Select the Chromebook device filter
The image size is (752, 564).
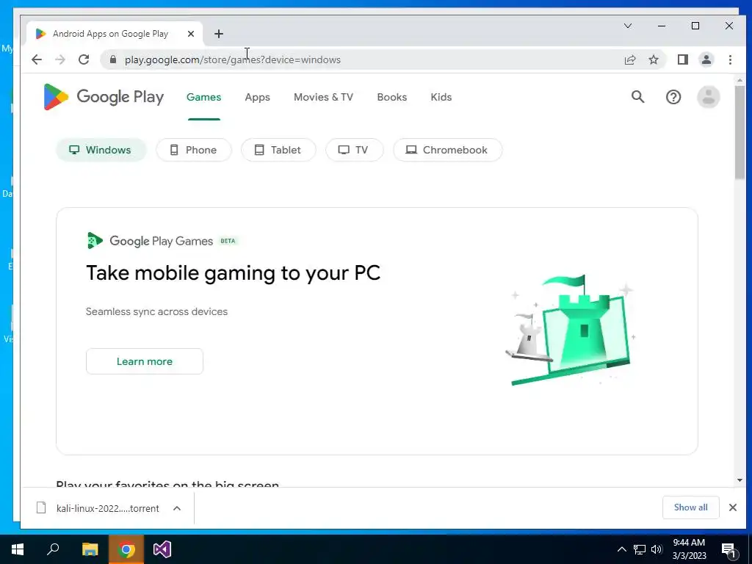(x=447, y=150)
